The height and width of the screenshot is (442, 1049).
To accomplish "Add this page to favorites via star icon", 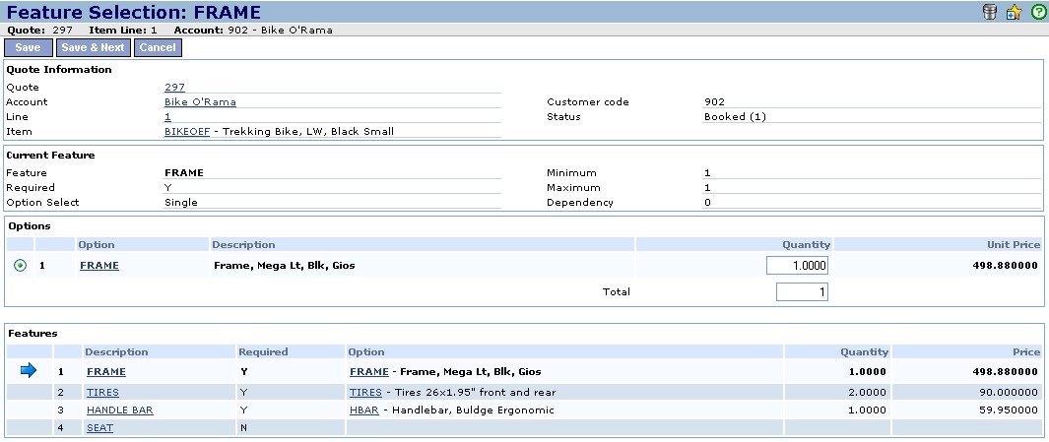I will tap(1015, 13).
